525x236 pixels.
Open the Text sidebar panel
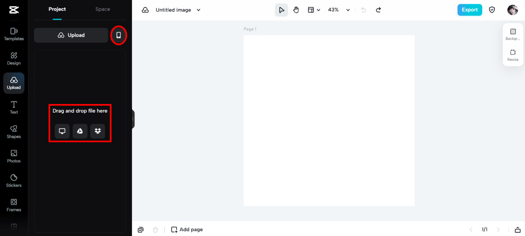pos(14,107)
